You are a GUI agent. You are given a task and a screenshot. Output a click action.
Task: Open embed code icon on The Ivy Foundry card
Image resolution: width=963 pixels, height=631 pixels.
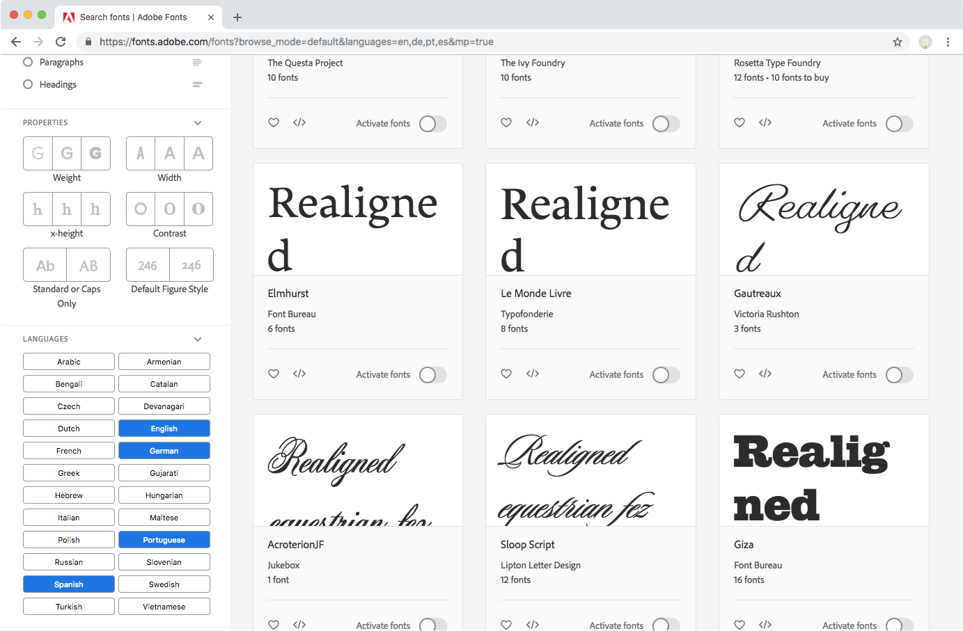click(533, 122)
